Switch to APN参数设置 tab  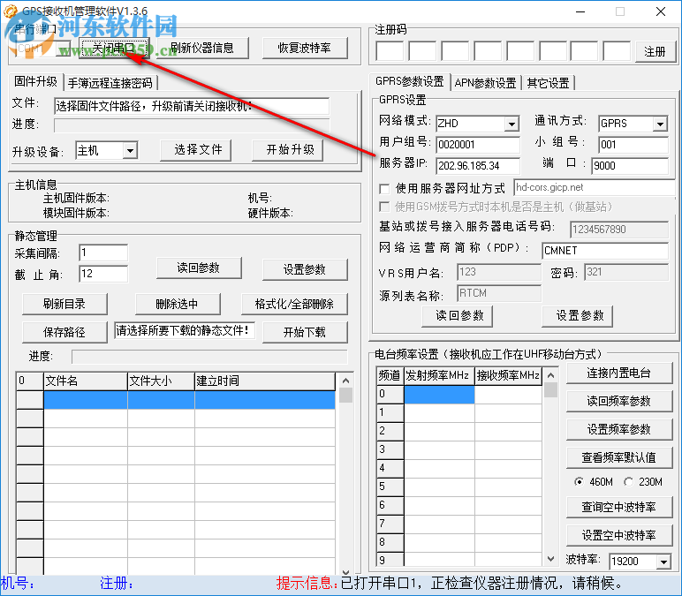[485, 83]
